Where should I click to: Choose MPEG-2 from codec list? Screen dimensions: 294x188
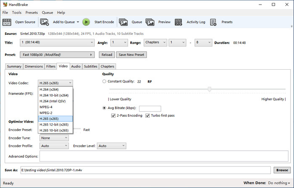point(55,113)
